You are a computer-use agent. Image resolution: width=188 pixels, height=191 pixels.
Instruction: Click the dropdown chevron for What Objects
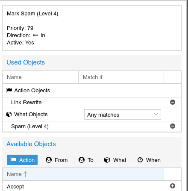pos(156,115)
